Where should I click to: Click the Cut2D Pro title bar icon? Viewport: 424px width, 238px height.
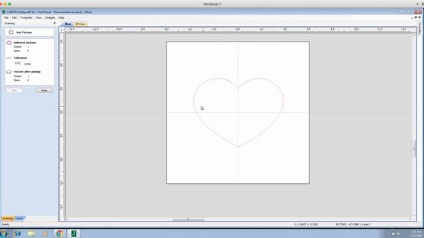3,12
